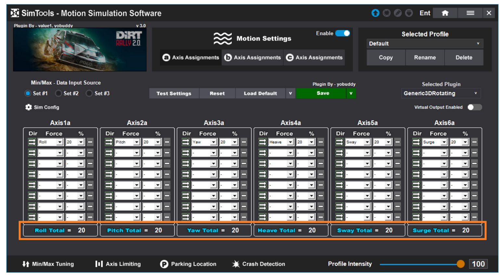Click the Test Settings button

[x=174, y=94]
